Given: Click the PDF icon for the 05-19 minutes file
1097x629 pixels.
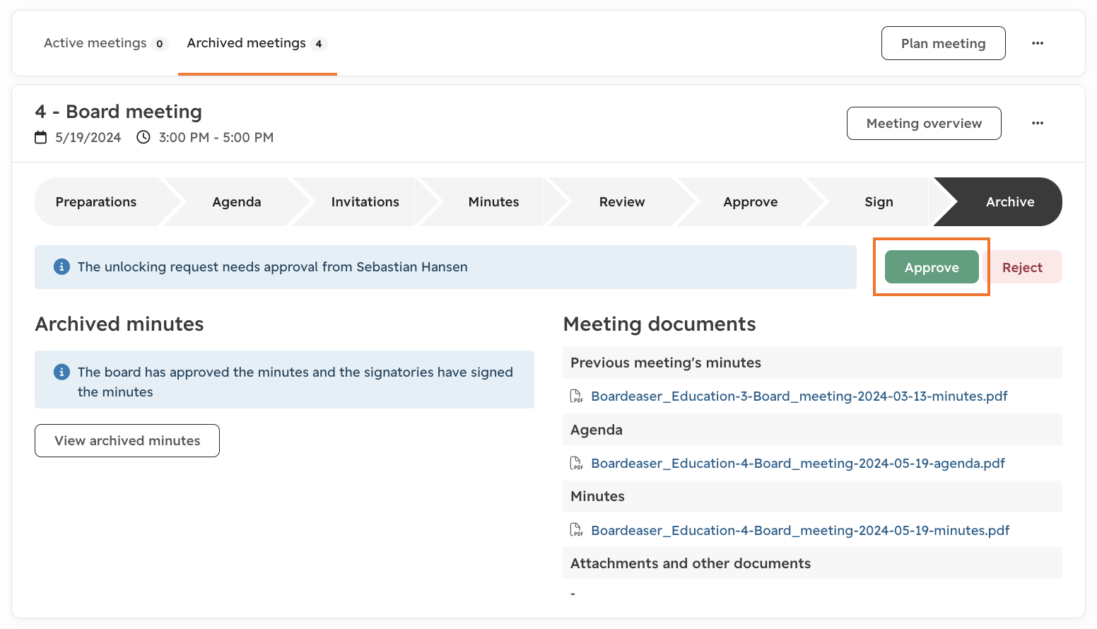Looking at the screenshot, I should [577, 530].
